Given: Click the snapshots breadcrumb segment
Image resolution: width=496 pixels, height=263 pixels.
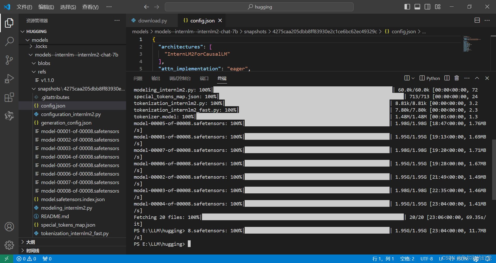Looking at the screenshot, I should click(255, 31).
